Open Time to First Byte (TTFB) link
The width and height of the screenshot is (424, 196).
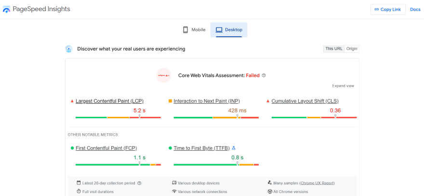coord(201,148)
